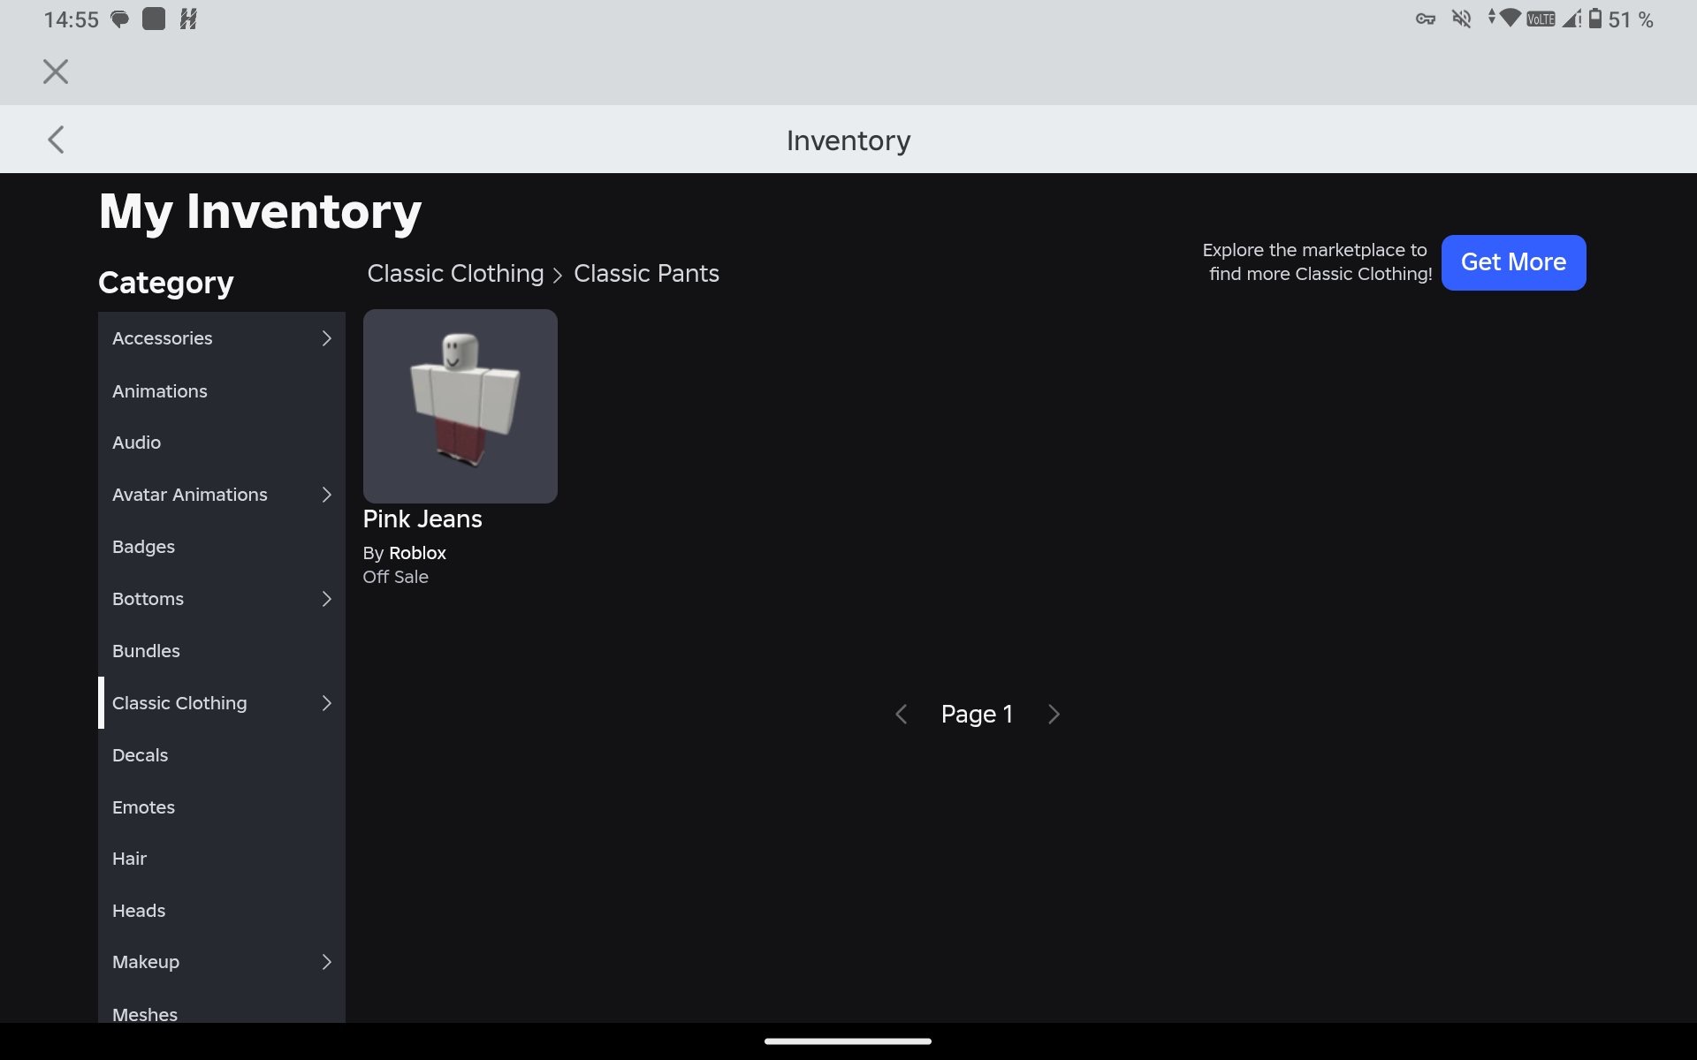The image size is (1697, 1060).
Task: Go to the next page arrow
Action: coord(1053,714)
